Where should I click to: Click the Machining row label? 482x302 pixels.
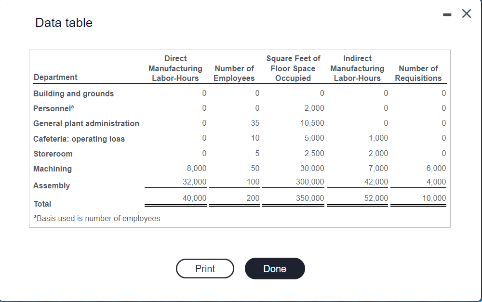point(53,169)
